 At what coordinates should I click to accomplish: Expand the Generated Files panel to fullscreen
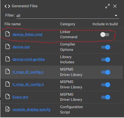click(107, 6)
